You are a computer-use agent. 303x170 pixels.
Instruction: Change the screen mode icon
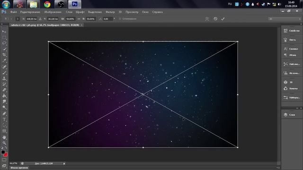pyautogui.click(x=4, y=166)
